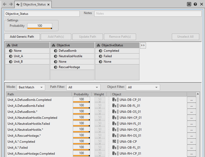Viewport: 205px width, 157px height.
Task: Select the DefuseBomb state in the Objective column
Action: point(67,51)
